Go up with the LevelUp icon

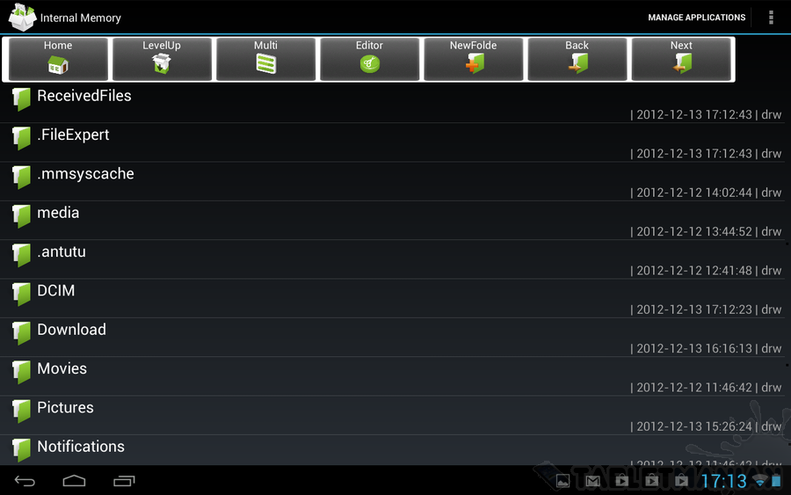(162, 63)
